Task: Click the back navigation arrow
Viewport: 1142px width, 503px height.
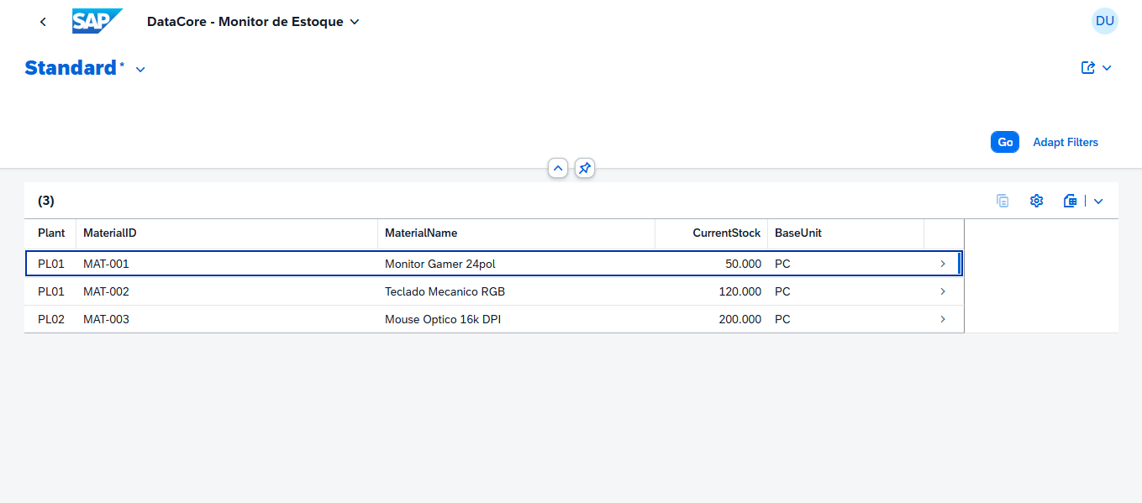Action: [43, 22]
